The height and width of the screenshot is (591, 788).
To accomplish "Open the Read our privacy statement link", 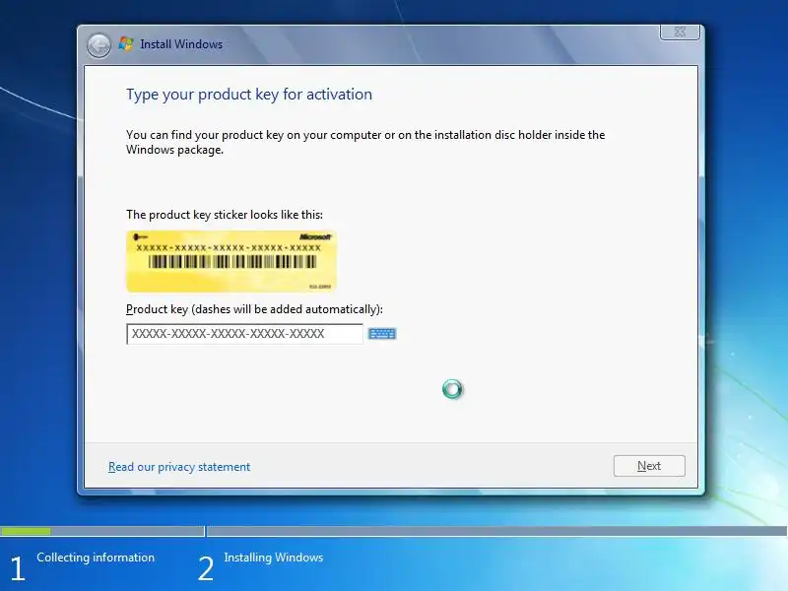I will coord(179,467).
